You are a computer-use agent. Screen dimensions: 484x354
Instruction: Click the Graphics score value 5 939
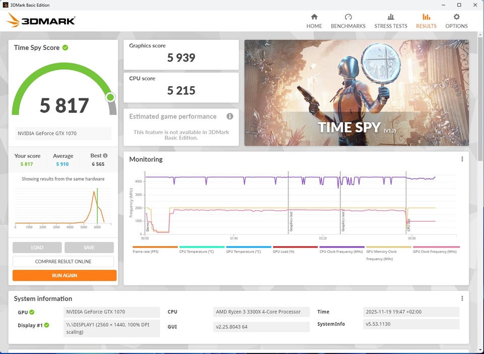click(181, 57)
